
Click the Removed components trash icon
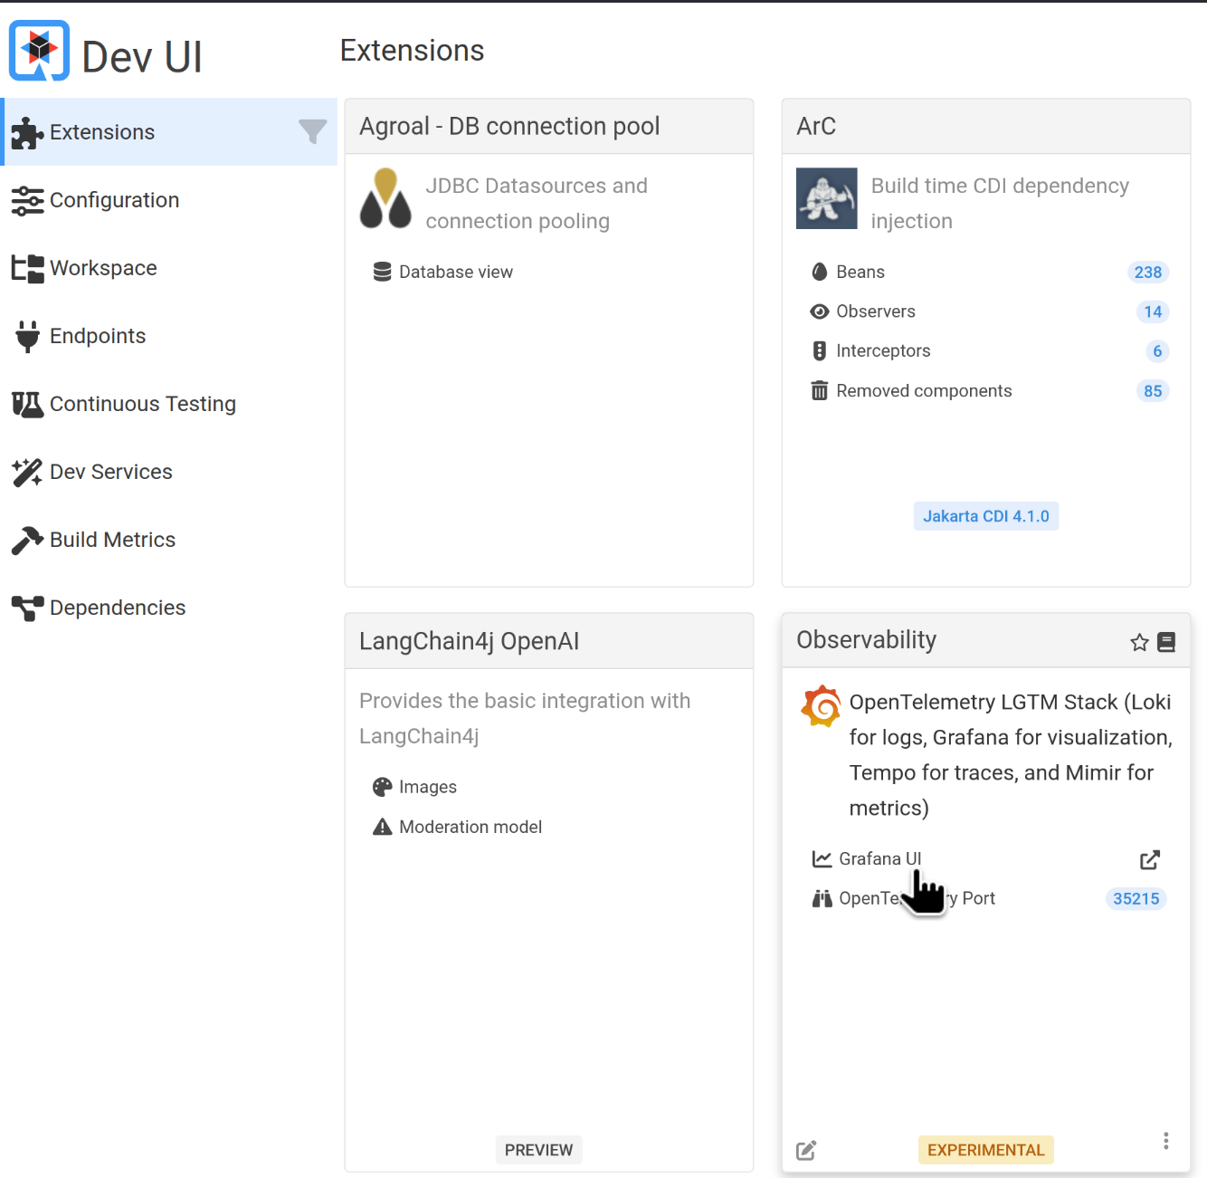coord(819,390)
